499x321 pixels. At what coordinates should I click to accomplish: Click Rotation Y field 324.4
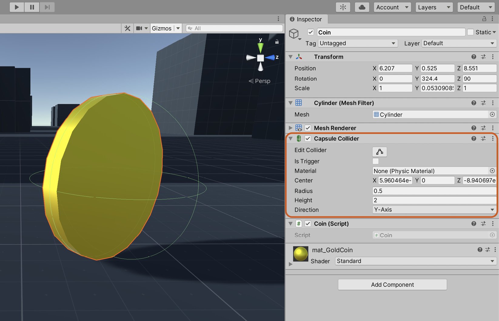[437, 79]
